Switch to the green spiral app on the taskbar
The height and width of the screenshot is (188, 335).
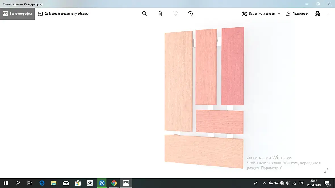102,183
